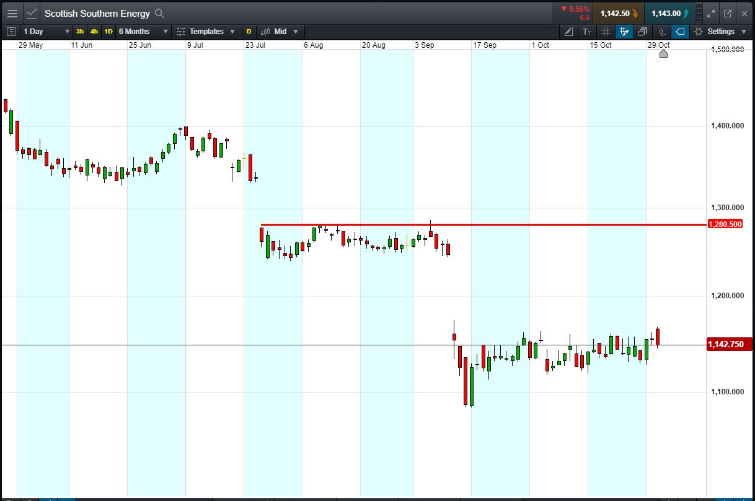Click the 9 Jul date label

tap(195, 45)
